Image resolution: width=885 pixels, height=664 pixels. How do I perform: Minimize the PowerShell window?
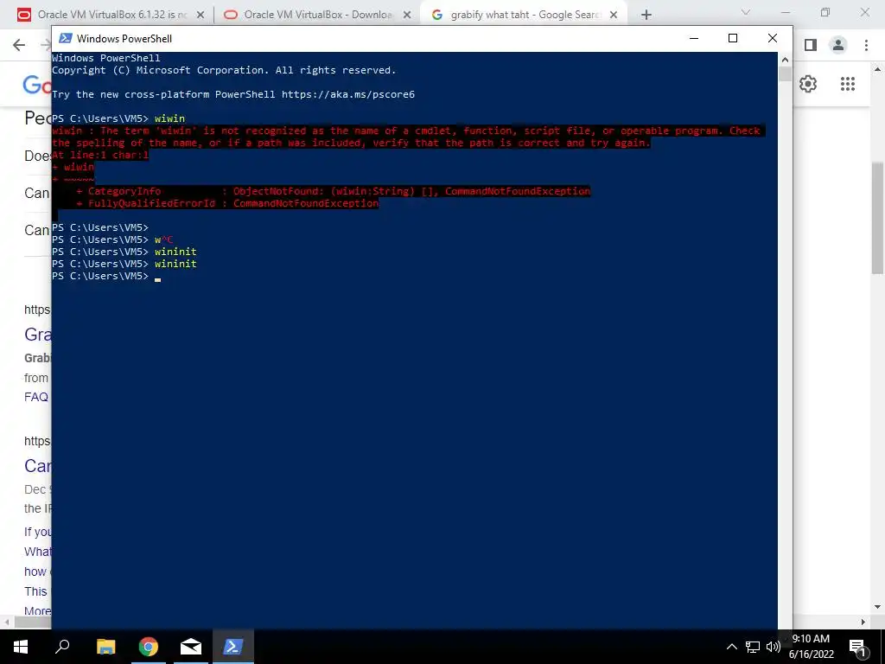coord(694,38)
